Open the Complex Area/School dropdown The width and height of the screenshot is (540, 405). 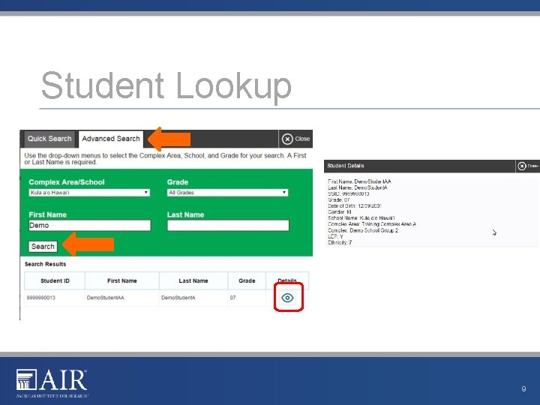[89, 193]
